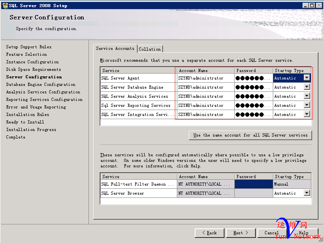This screenshot has width=324, height=243.
Task: Click the Account Name column header in lower table
Action: 206,177
